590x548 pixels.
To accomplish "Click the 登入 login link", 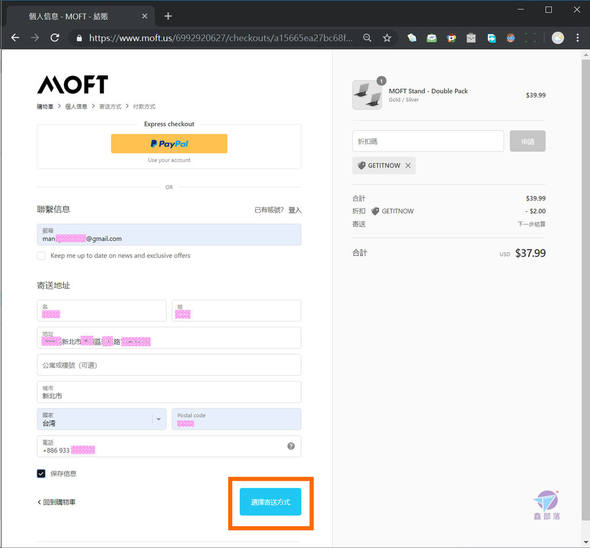I will point(295,210).
